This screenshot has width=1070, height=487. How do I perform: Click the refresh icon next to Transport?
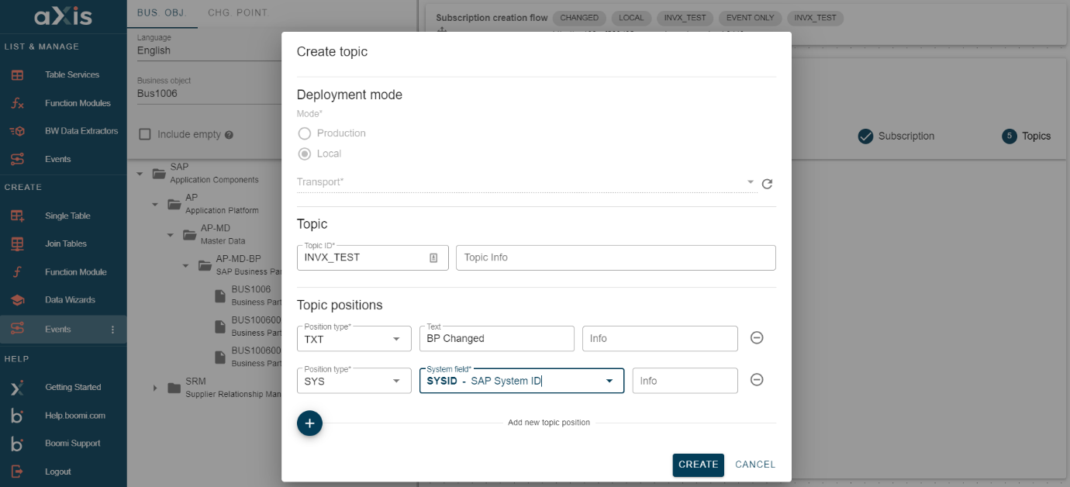pyautogui.click(x=767, y=184)
